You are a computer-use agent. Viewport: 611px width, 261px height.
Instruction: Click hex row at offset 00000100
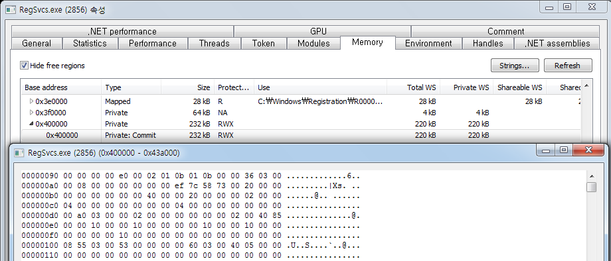[191, 245]
